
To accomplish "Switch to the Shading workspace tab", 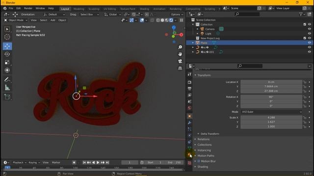I will click(144, 9).
